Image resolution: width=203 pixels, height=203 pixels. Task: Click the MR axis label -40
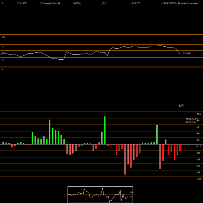coord(198,160)
